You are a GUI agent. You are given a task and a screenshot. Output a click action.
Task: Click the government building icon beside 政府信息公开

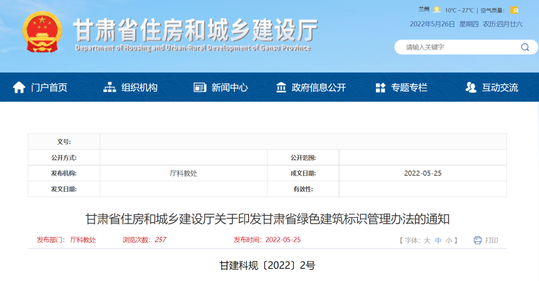pyautogui.click(x=281, y=88)
